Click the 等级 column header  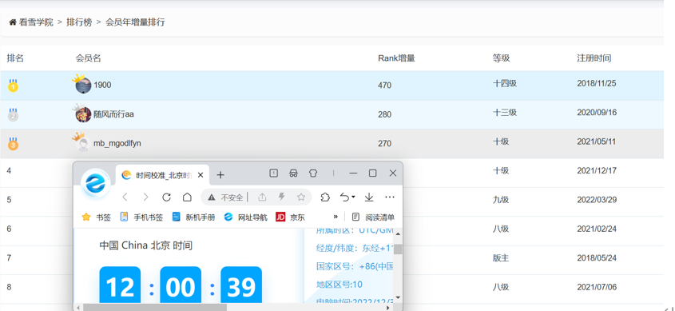501,58
